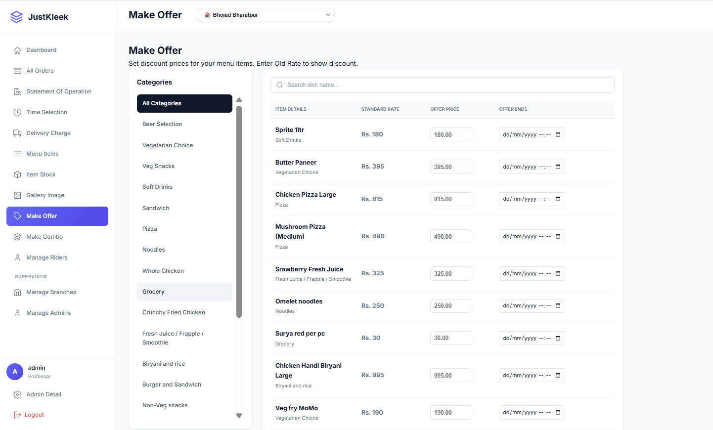Image resolution: width=713 pixels, height=430 pixels.
Task: Click the Delivery Charge truck icon
Action: tap(17, 133)
